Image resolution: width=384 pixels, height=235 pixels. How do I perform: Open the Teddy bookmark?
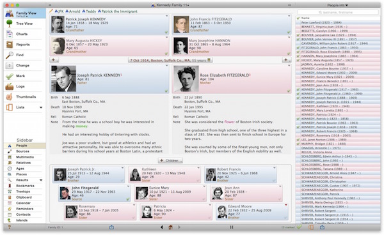89,11
